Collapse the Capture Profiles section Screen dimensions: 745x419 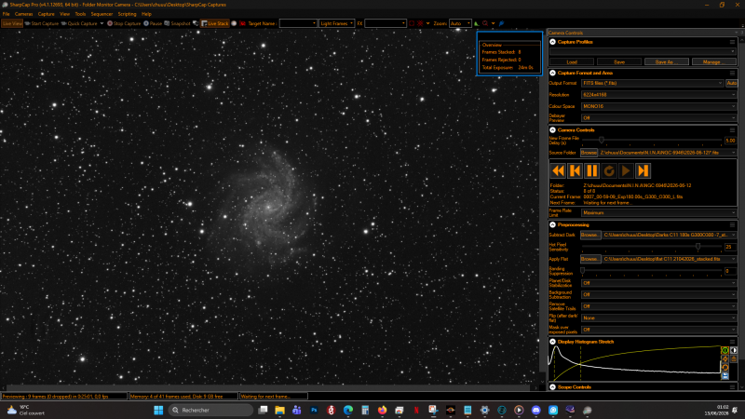552,42
